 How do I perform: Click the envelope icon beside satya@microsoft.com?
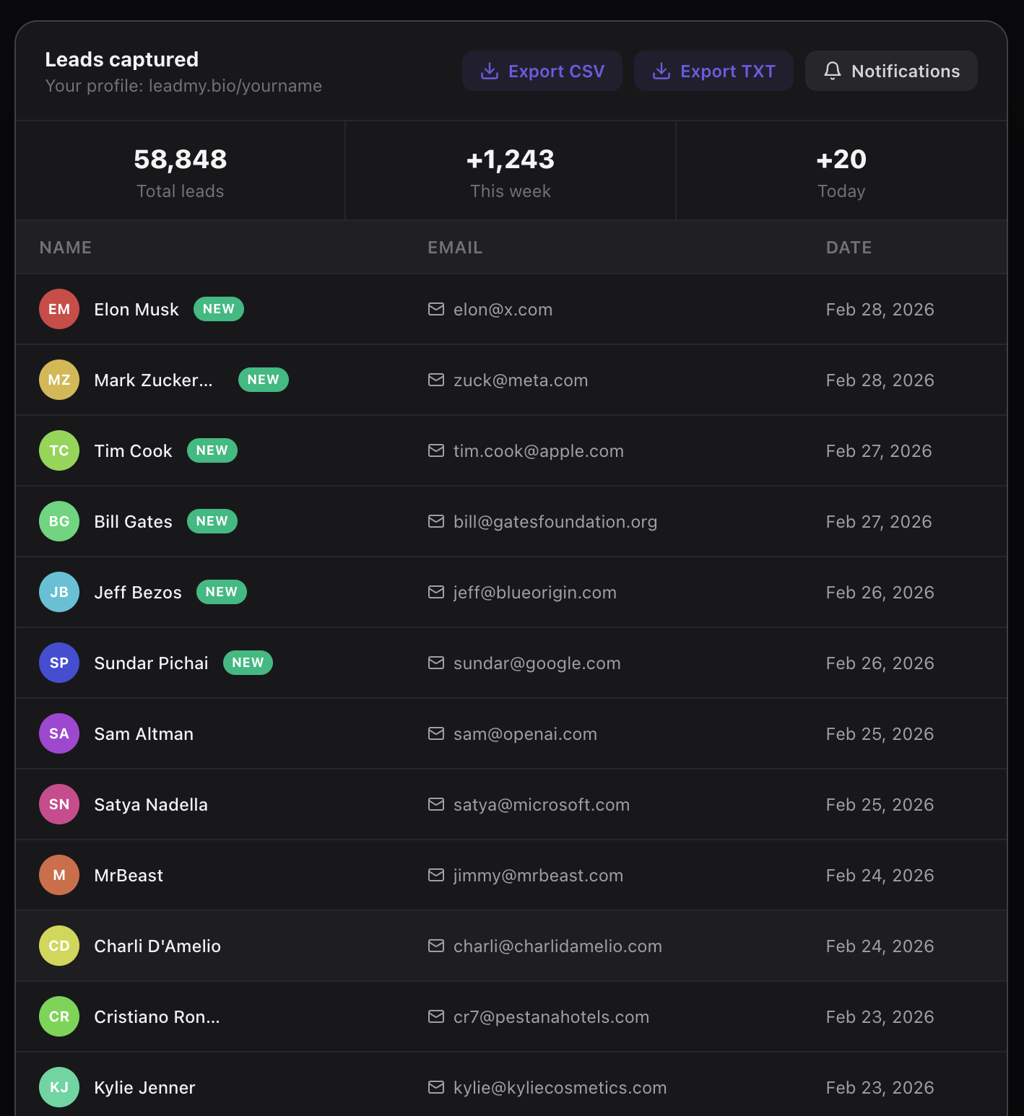[x=436, y=804]
